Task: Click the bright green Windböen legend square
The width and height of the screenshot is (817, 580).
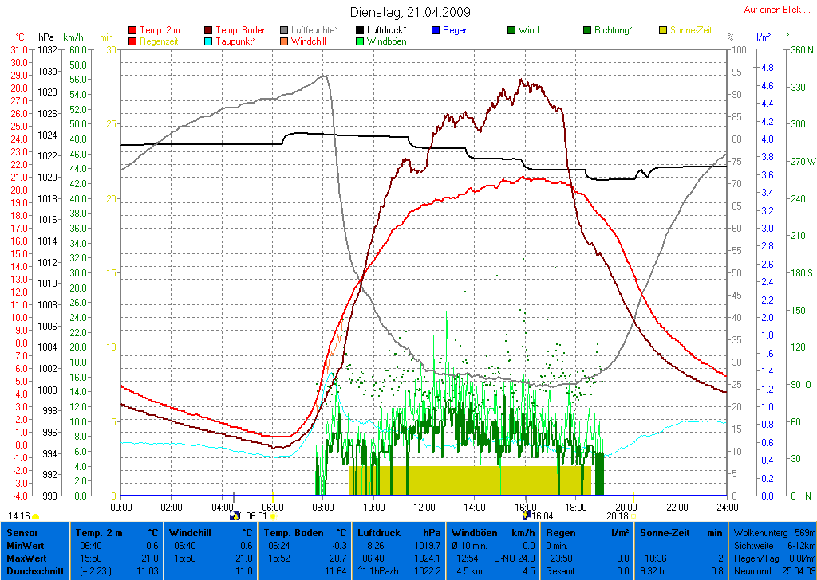Action: 360,41
